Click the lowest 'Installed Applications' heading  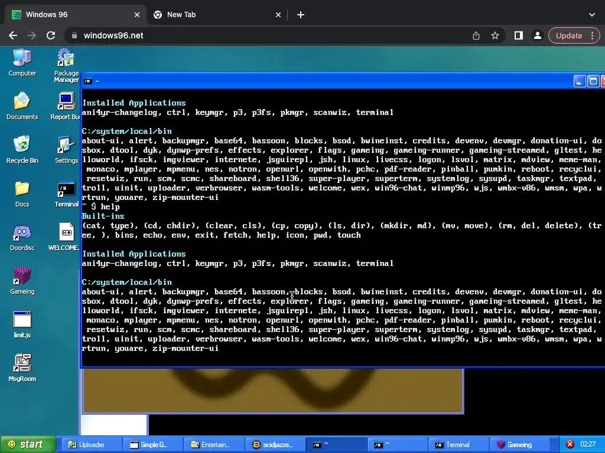(x=134, y=254)
